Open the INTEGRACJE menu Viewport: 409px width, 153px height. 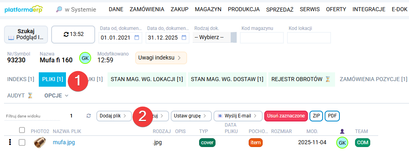[369, 10]
